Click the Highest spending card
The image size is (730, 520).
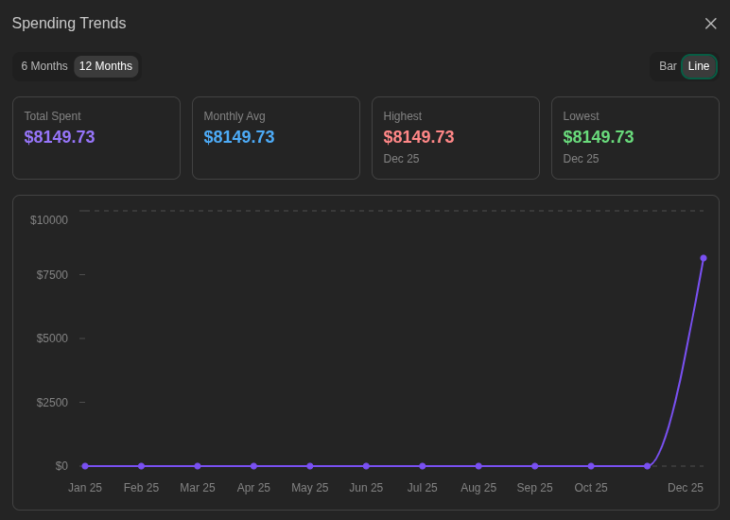(x=456, y=138)
